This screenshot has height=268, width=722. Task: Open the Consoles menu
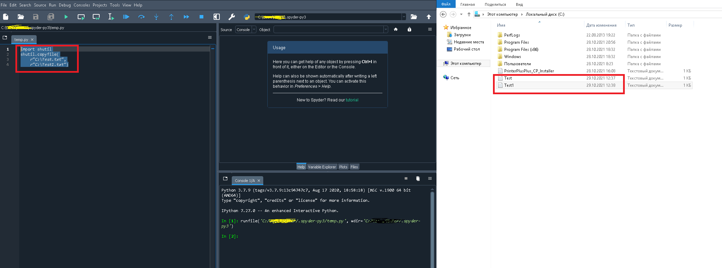(82, 5)
